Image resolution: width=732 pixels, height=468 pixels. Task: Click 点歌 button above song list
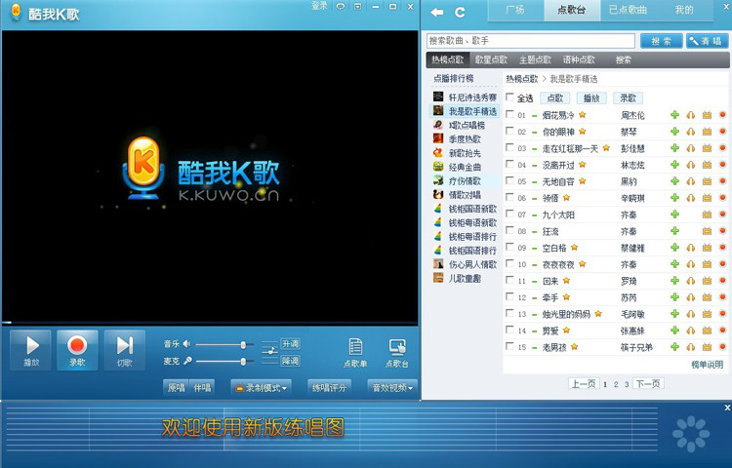coord(555,97)
